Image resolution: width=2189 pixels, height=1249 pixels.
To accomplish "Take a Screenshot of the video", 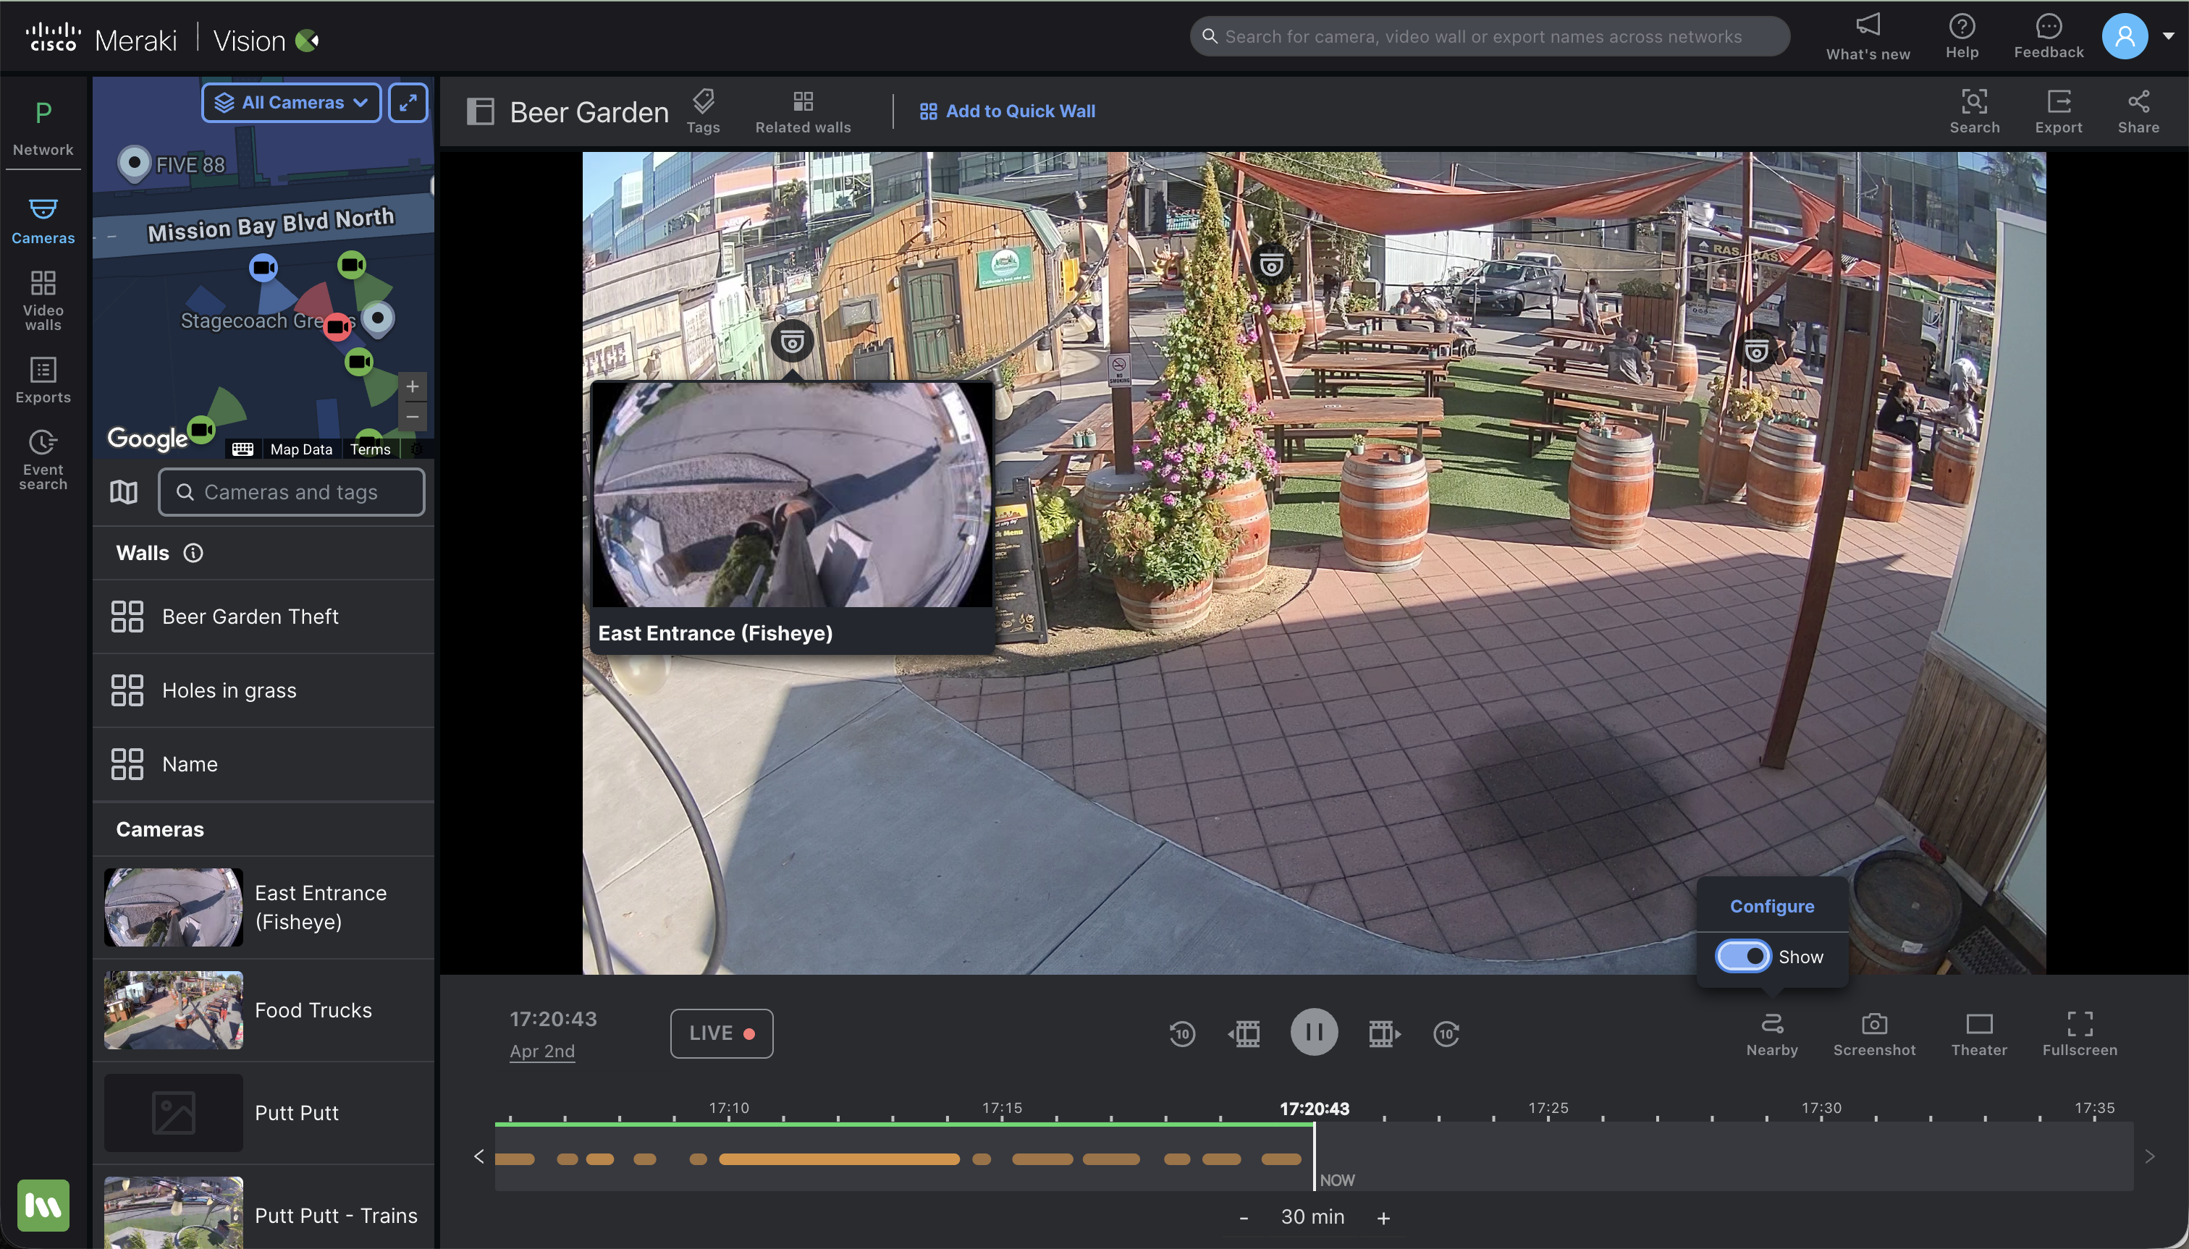I will pos(1874,1033).
